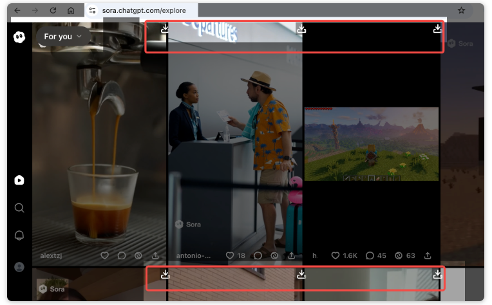
Task: Open the profile avatar in the sidebar
Action: pos(19,267)
